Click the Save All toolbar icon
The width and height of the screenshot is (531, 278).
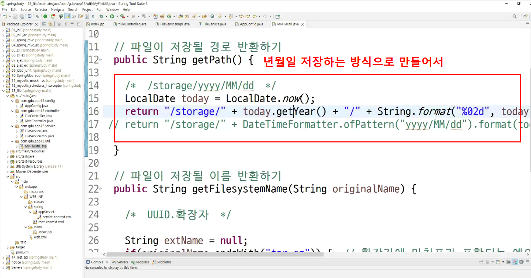pyautogui.click(x=22, y=16)
